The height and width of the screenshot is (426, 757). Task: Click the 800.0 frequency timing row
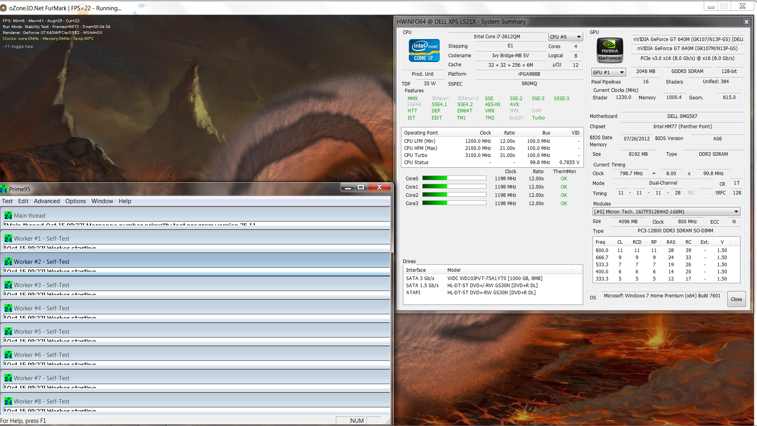tap(666, 250)
